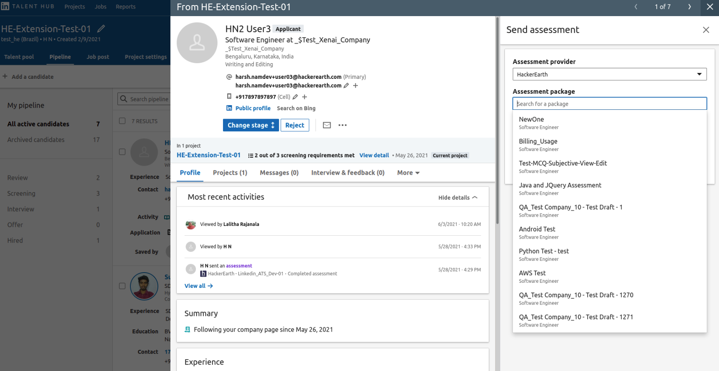Viewport: 719px width, 371px height.
Task: Open more actions ellipsis menu
Action: 343,125
